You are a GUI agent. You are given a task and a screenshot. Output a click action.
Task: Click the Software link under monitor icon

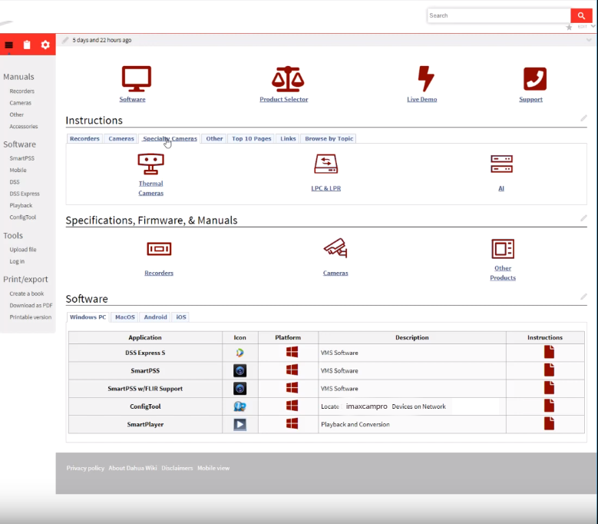point(132,99)
